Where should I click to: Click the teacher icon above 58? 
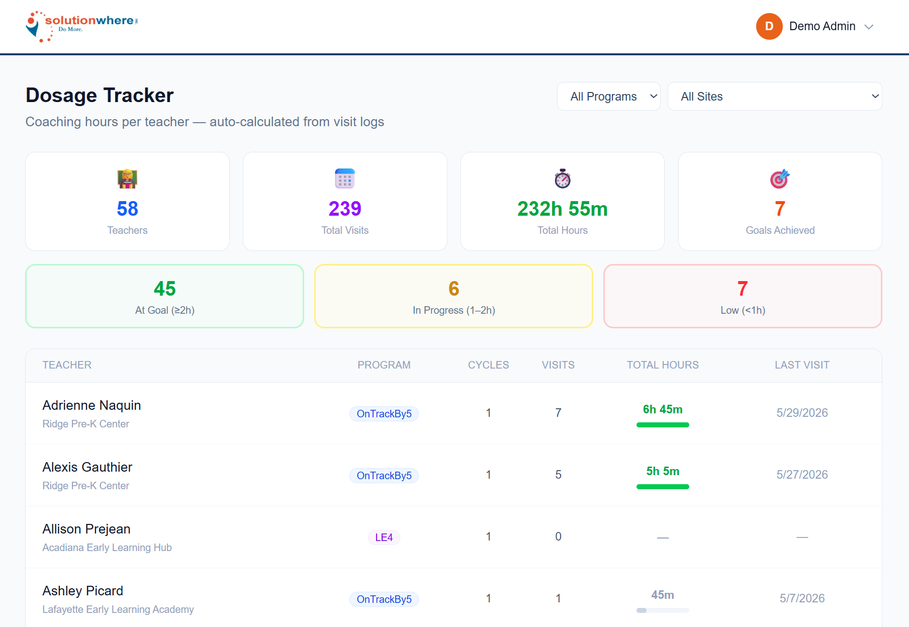127,178
